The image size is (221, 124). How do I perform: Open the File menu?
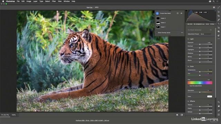[x=18, y=1]
